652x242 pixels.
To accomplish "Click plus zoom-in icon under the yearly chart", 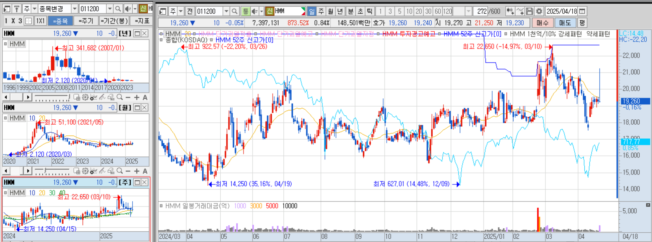I will (x=137, y=97).
